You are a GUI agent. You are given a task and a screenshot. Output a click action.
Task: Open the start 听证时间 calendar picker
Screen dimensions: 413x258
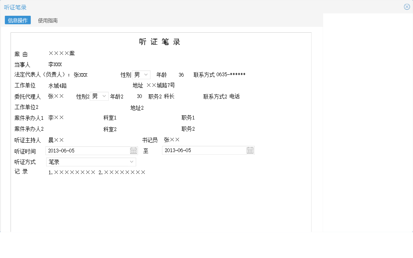(x=134, y=150)
